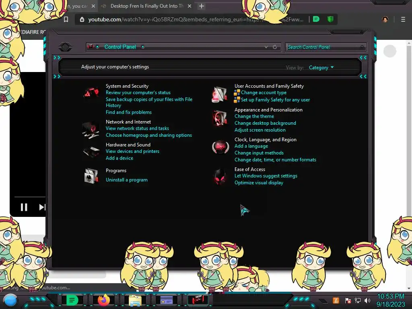
Task: Click the Action Center flag tray icon
Action: click(x=348, y=300)
